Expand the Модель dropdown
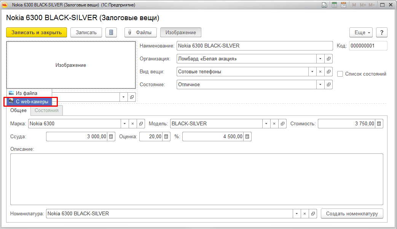Screen dimensions: 397x229 point(266,123)
